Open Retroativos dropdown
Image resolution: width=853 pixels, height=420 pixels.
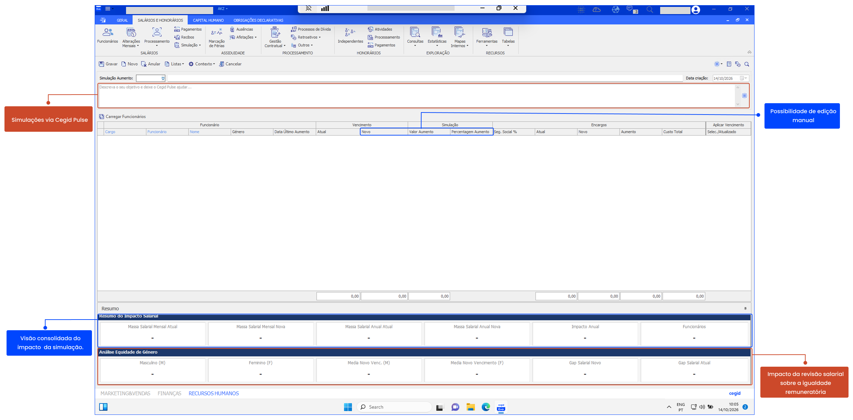(x=306, y=37)
